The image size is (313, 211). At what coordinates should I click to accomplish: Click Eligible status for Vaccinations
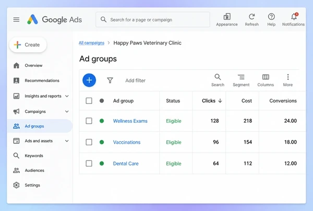pos(174,142)
